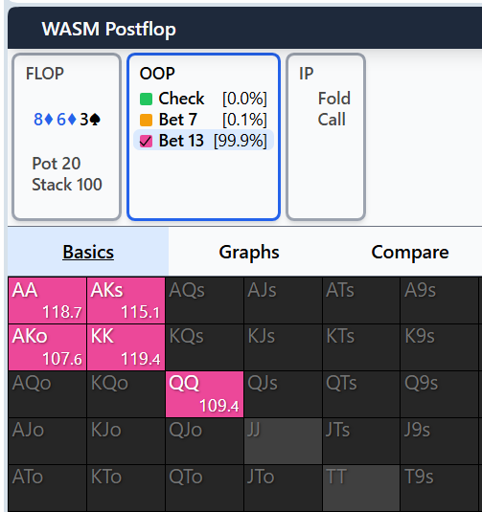Click the FLOP board panel
The height and width of the screenshot is (512, 482).
click(x=67, y=137)
